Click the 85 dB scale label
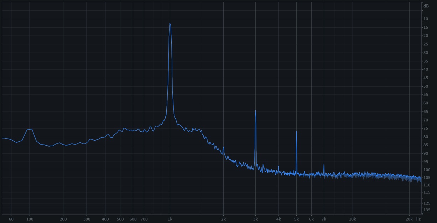 pyautogui.click(x=426, y=146)
